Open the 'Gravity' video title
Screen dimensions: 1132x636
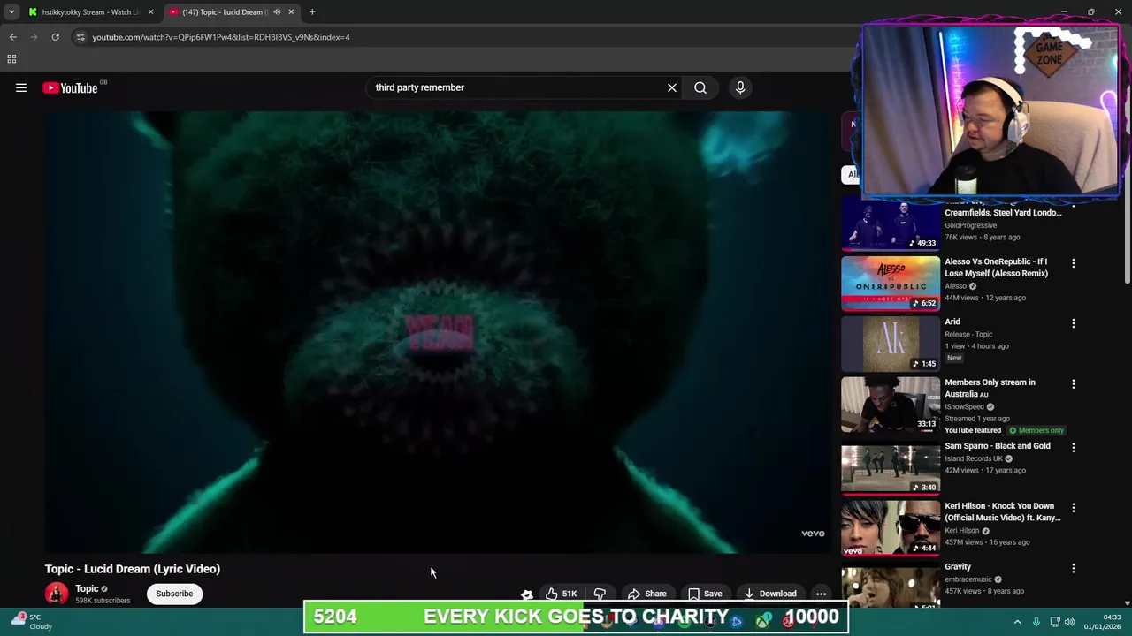(x=958, y=567)
